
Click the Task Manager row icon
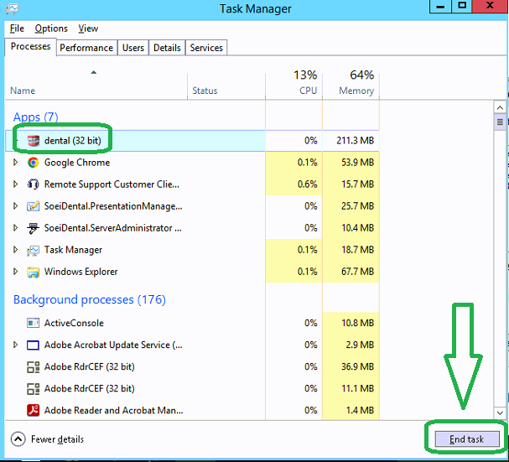33,250
